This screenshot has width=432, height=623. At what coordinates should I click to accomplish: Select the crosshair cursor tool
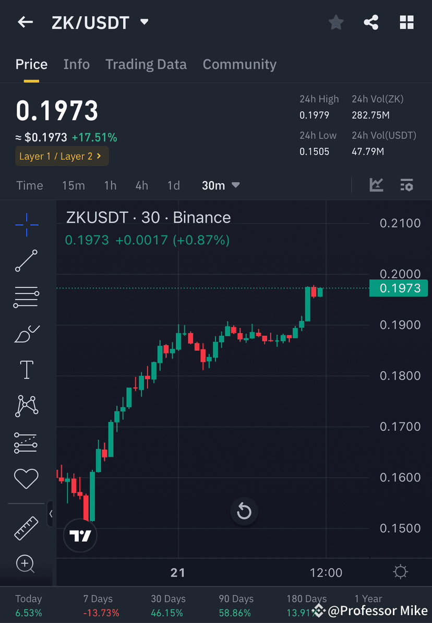pyautogui.click(x=26, y=224)
